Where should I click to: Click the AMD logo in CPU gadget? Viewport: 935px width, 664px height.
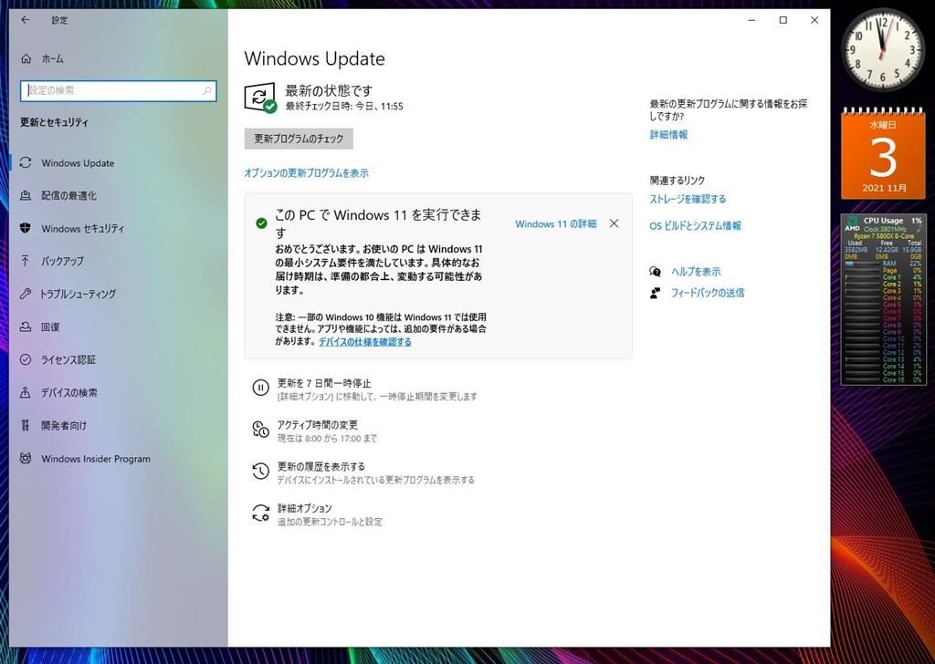click(x=852, y=224)
